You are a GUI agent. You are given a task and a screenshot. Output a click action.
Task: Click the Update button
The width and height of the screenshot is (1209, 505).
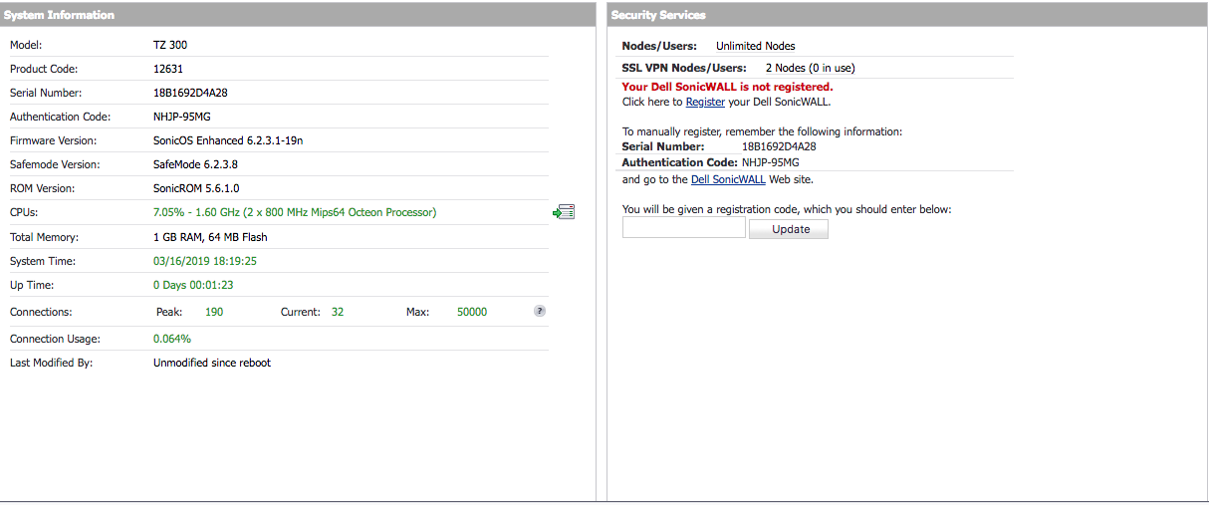pos(788,229)
